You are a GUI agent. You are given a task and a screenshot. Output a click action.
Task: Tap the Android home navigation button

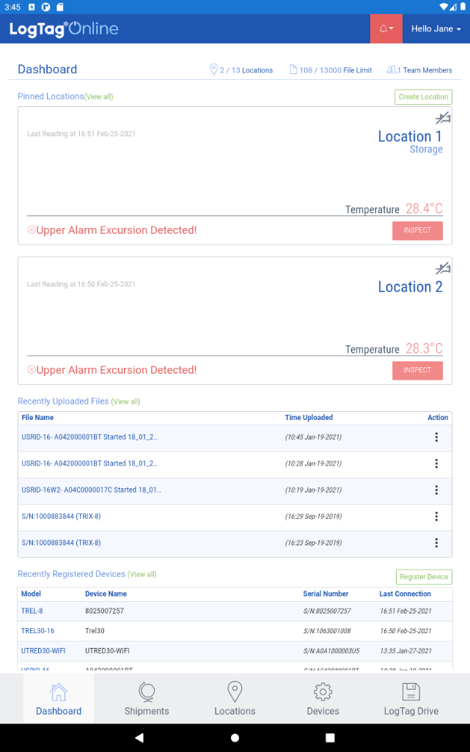pos(235,737)
